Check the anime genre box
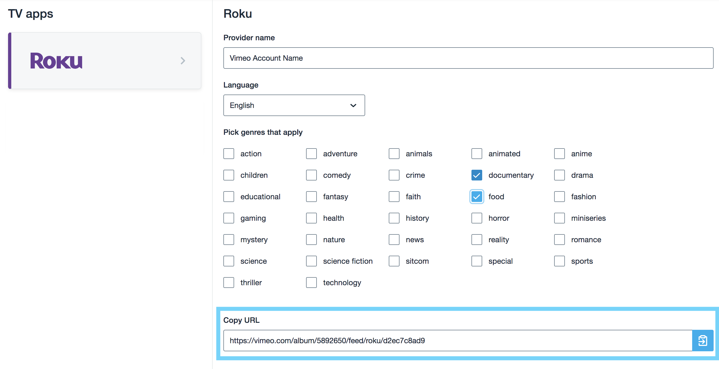This screenshot has width=719, height=369. pyautogui.click(x=559, y=154)
